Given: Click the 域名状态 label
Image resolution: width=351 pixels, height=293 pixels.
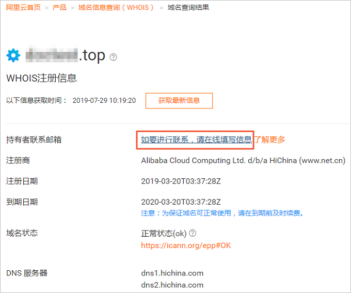Looking at the screenshot, I should pyautogui.click(x=22, y=233).
